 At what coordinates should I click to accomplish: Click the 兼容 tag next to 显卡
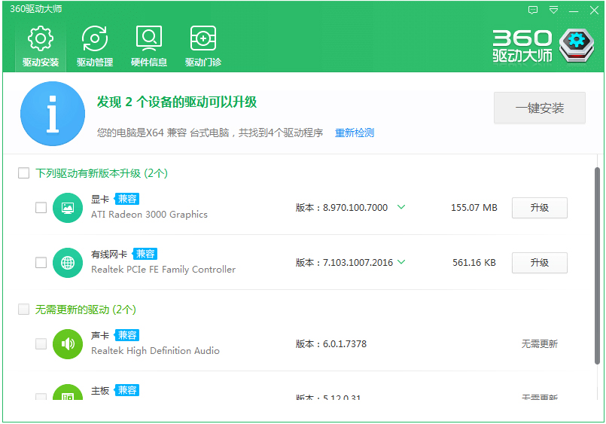(127, 199)
